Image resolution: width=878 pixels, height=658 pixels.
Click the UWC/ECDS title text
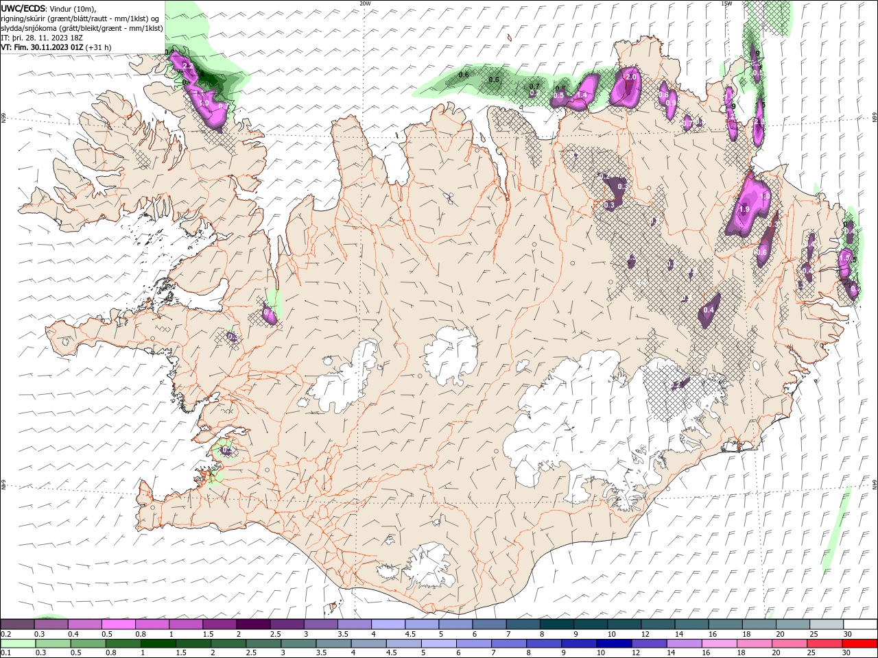[x=23, y=8]
